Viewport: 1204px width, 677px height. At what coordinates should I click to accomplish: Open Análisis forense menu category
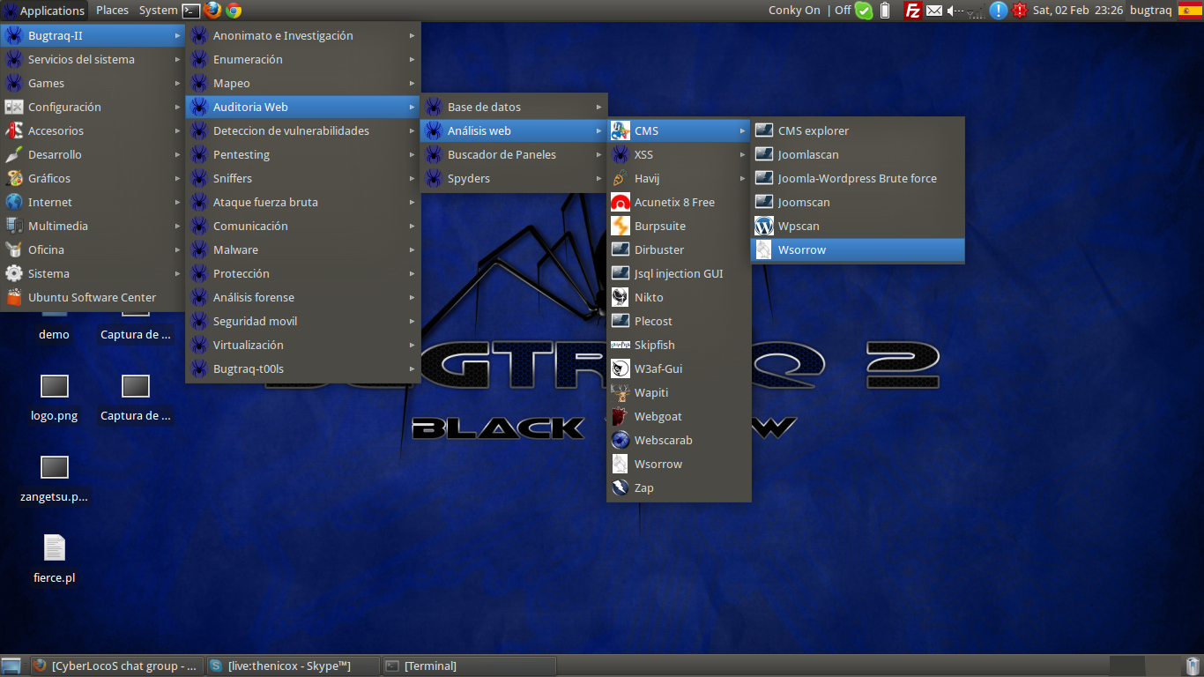303,297
